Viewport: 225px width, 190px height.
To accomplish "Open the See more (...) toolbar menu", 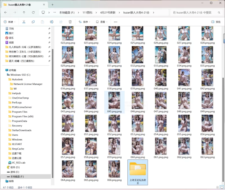I will [116, 22].
